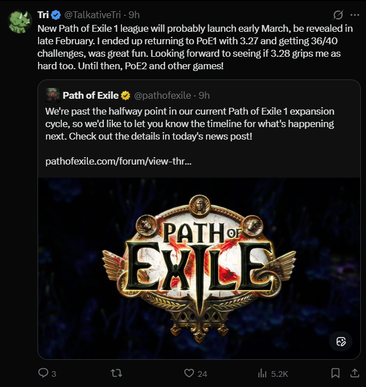Click Tri's blue verified badge
Screen dimensions: 366x387
click(58, 14)
